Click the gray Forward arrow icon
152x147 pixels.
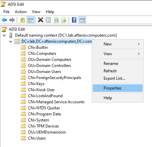coord(12,20)
